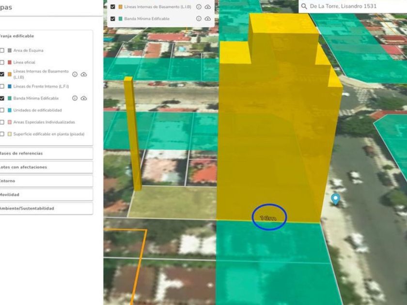Uncheck L.I.B checkbox in the map legend
Viewport: 407px width, 305px height.
point(113,7)
